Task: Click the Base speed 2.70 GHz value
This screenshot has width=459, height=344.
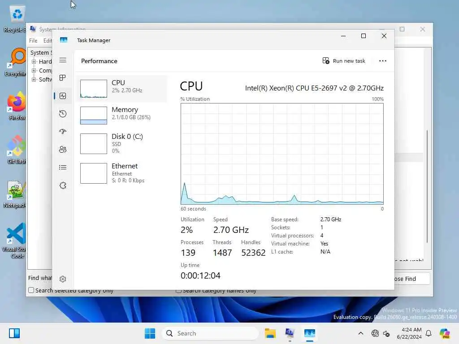Action: [x=330, y=219]
